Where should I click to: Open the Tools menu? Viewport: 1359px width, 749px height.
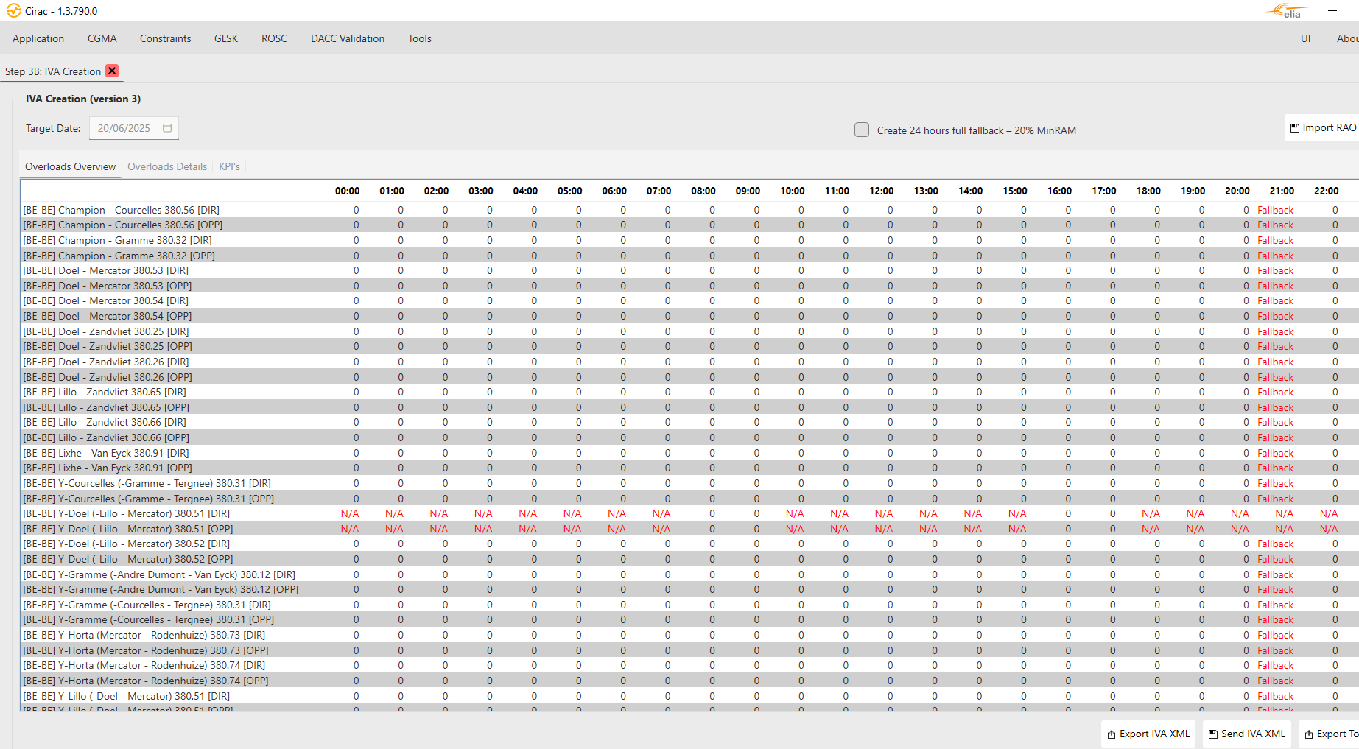pyautogui.click(x=420, y=38)
